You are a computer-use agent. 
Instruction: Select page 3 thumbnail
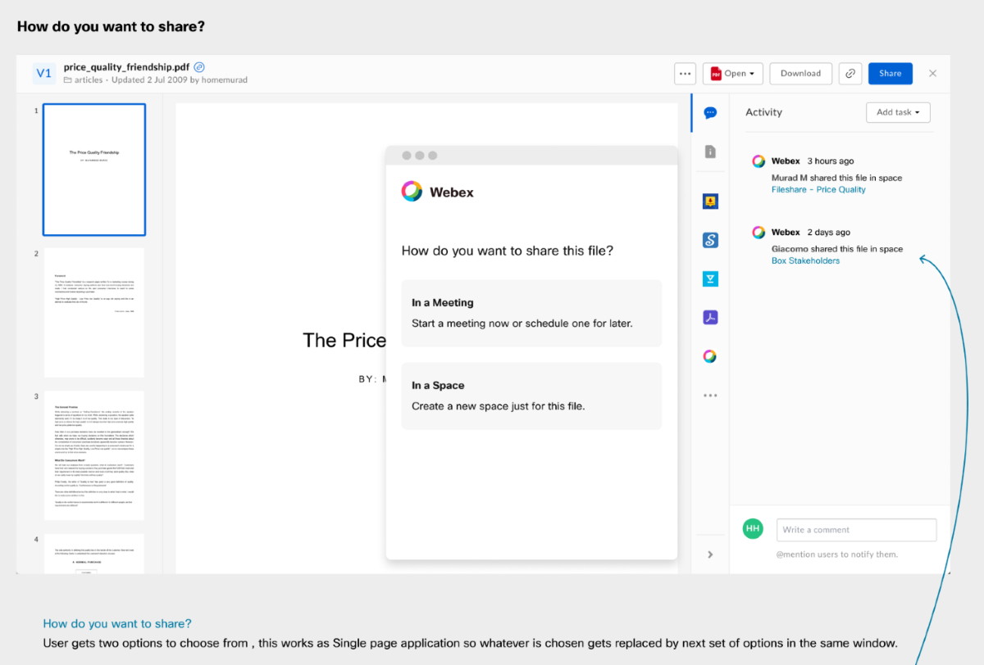click(x=94, y=455)
